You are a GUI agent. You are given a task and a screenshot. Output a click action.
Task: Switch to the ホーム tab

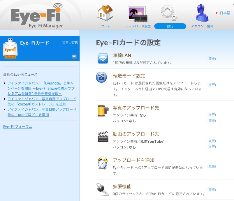[106, 26]
